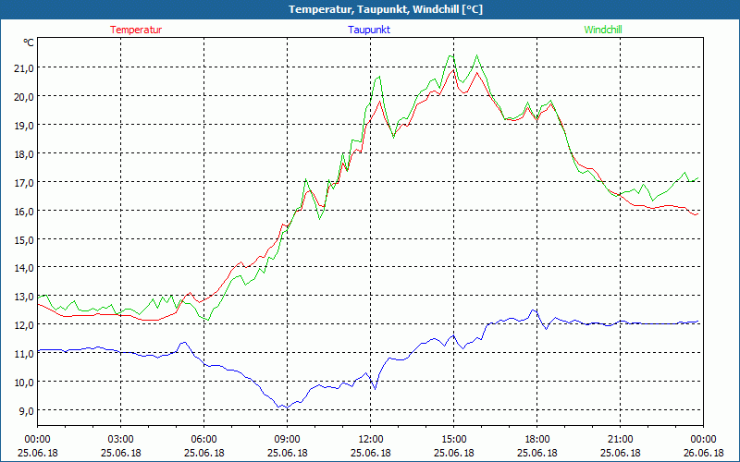740x462 pixels.
Task: Click the 11,0 y-axis value
Action: [x=24, y=354]
